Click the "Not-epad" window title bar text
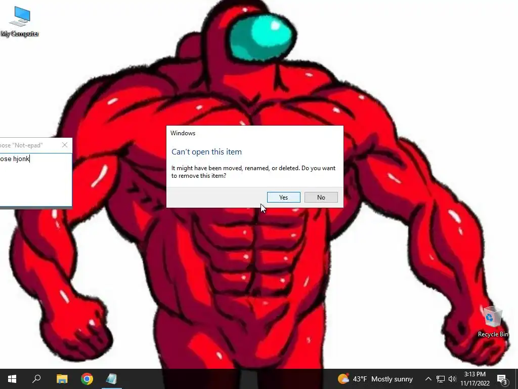Screen dimensions: 518x389 click(x=21, y=145)
